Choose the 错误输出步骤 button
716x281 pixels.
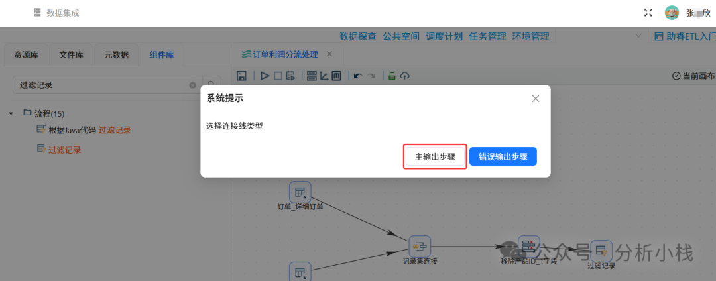coord(503,157)
